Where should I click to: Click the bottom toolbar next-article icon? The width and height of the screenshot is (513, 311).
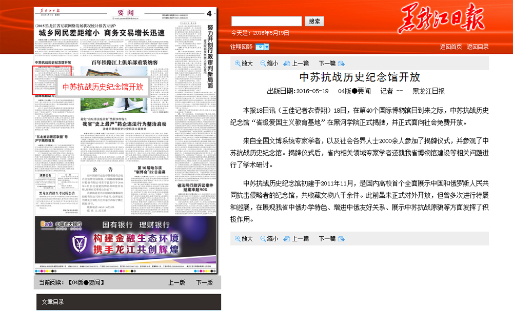(341, 239)
